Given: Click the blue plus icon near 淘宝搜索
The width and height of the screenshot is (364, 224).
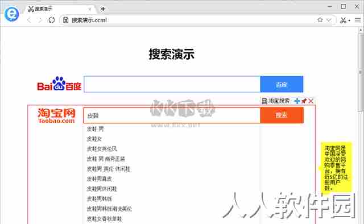Looking at the screenshot, I should 297,101.
